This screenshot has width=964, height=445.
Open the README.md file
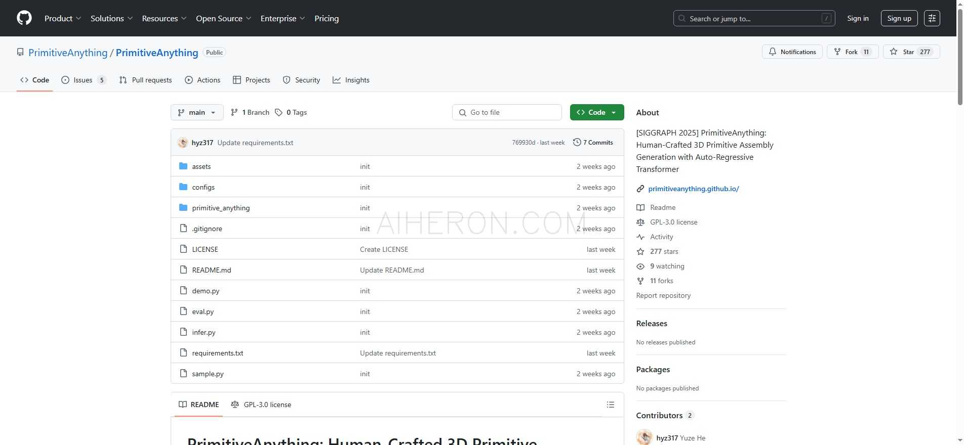[x=212, y=270]
